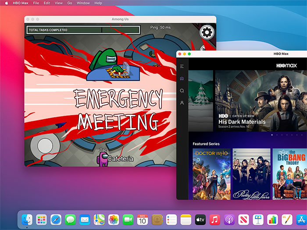Viewport: 307px width, 230px height.
Task: Open Maps from the Dock
Action: 99,220
